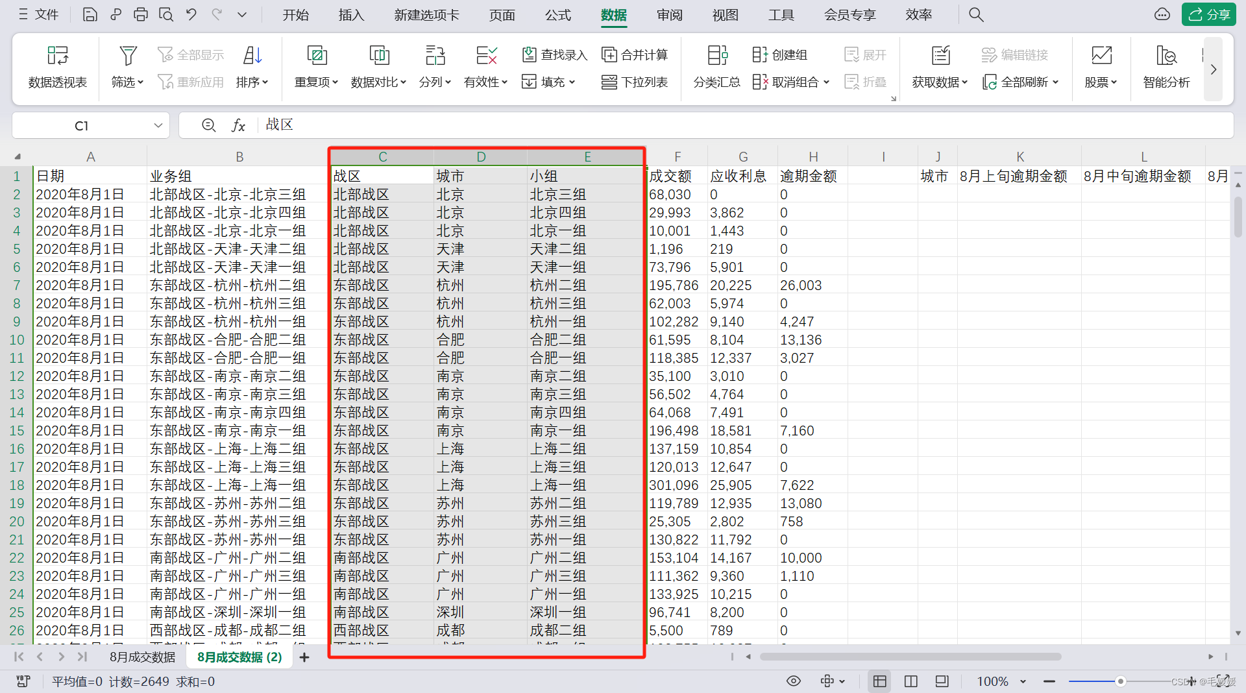The width and height of the screenshot is (1246, 693).
Task: Open the 文件 menu
Action: tap(39, 14)
